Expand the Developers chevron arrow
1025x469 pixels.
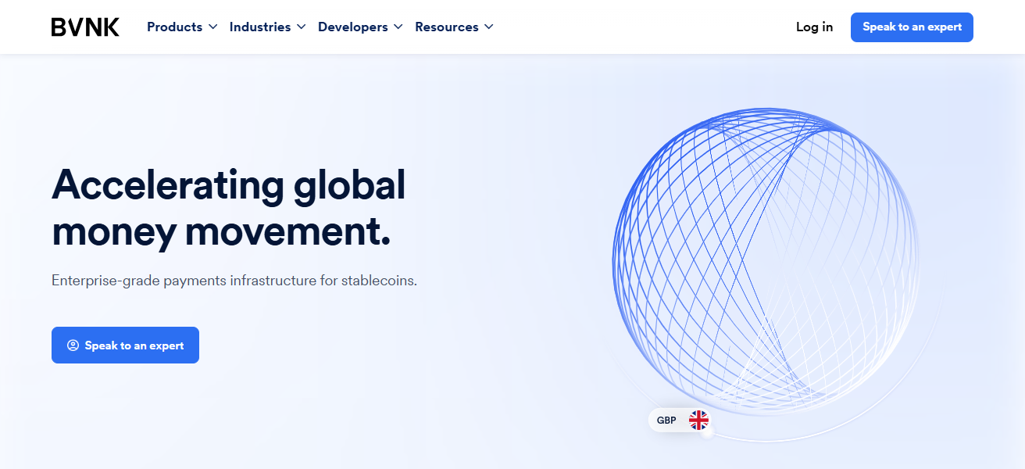(398, 27)
